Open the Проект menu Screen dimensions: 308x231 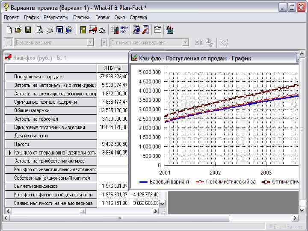12,18
